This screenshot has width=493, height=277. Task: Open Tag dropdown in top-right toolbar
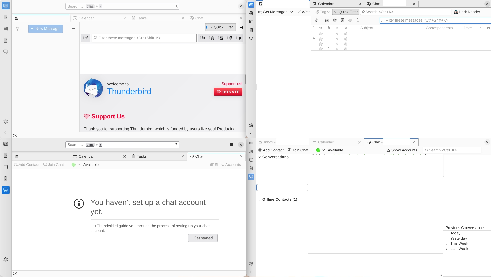point(323,12)
